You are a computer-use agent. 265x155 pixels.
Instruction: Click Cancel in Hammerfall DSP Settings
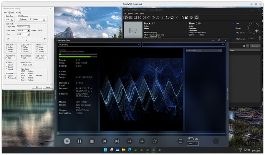(48, 87)
